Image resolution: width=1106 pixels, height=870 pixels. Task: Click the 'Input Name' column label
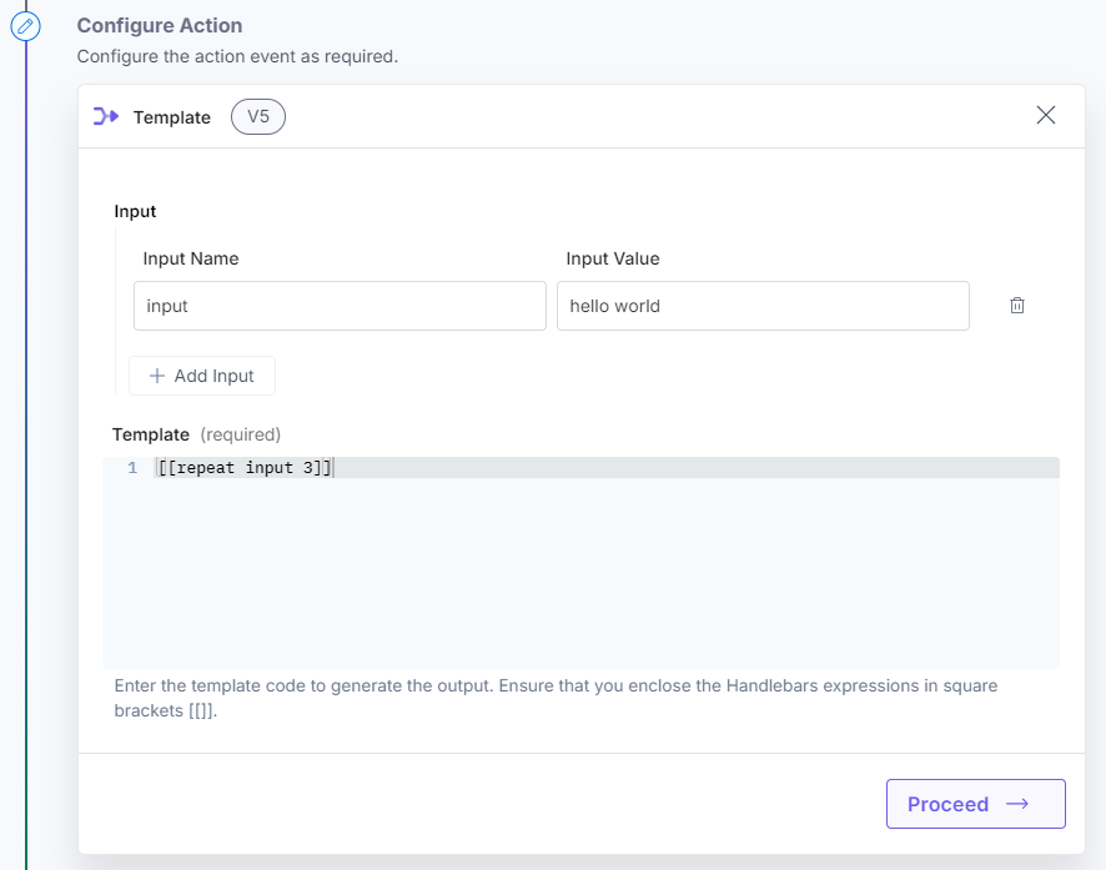(x=190, y=259)
